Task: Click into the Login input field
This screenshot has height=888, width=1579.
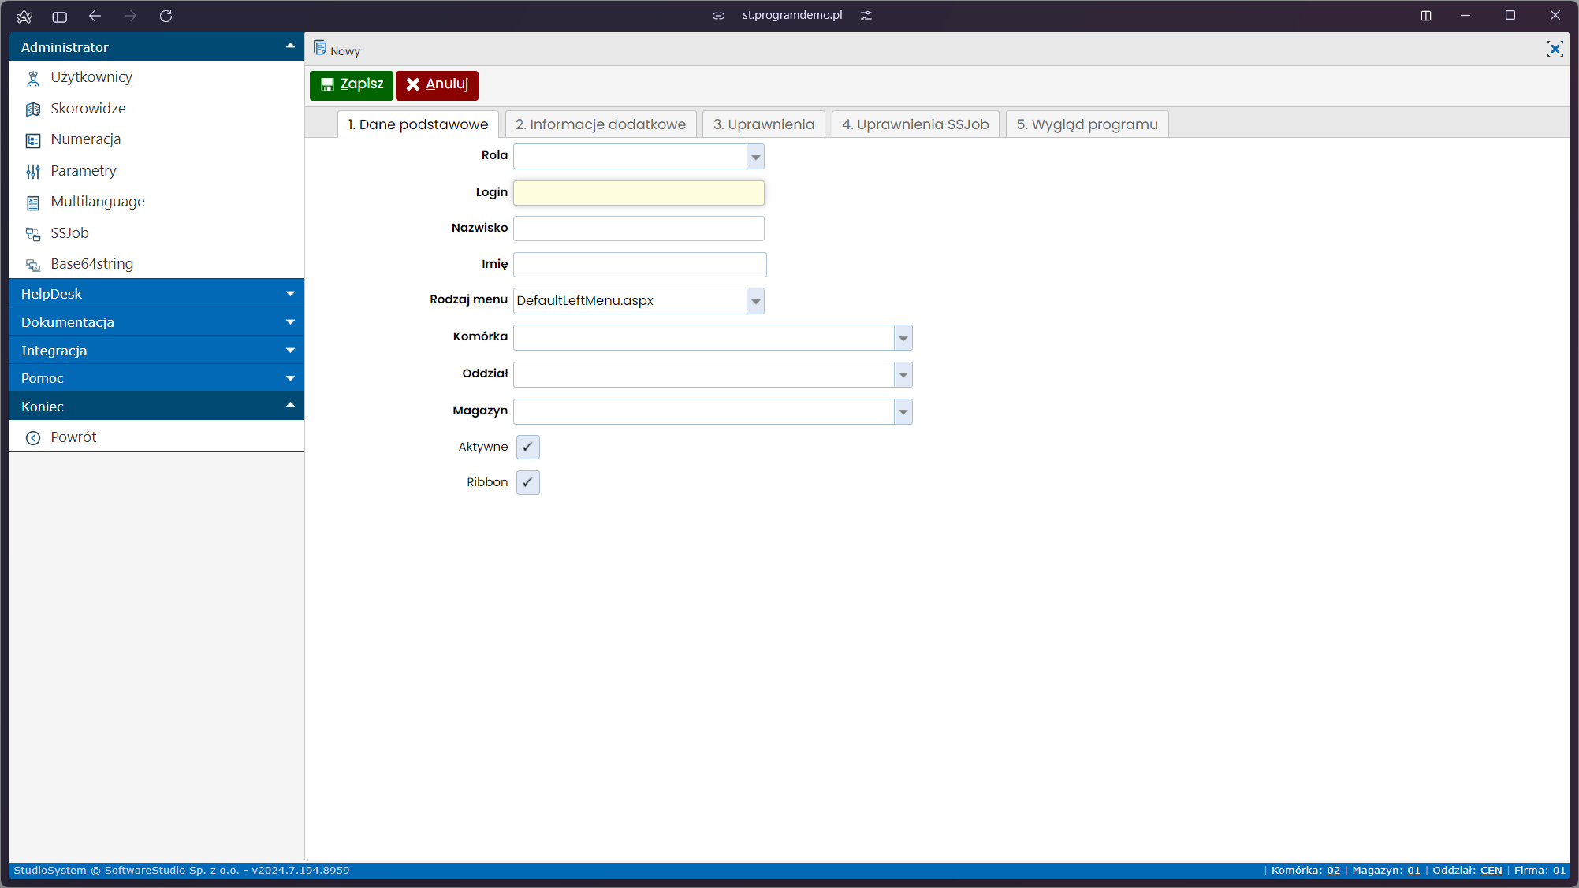Action: point(638,193)
